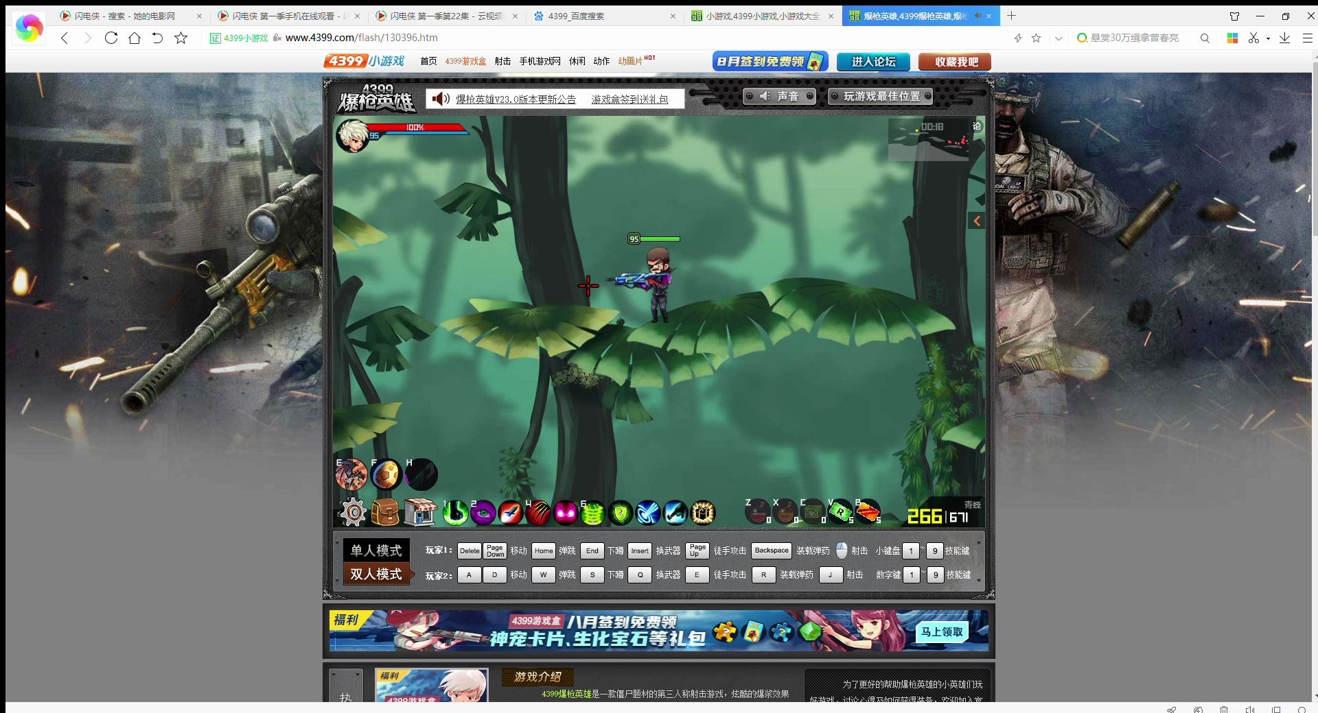Use the X brown potion item
The image size is (1318, 713).
pyautogui.click(x=785, y=511)
